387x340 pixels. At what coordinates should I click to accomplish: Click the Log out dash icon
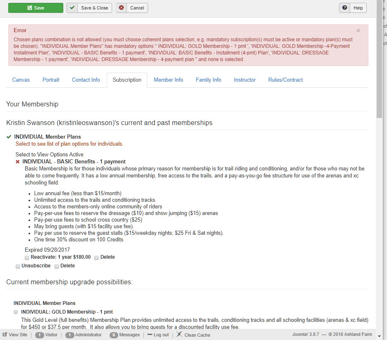click(x=150, y=335)
